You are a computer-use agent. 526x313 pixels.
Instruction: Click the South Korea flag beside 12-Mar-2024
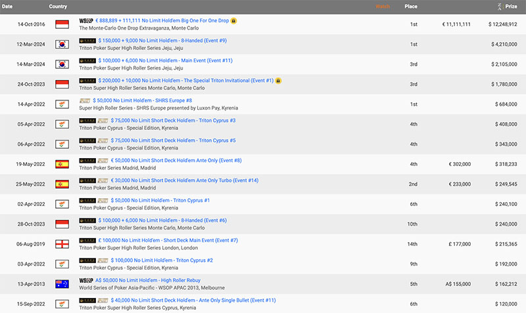click(x=62, y=45)
